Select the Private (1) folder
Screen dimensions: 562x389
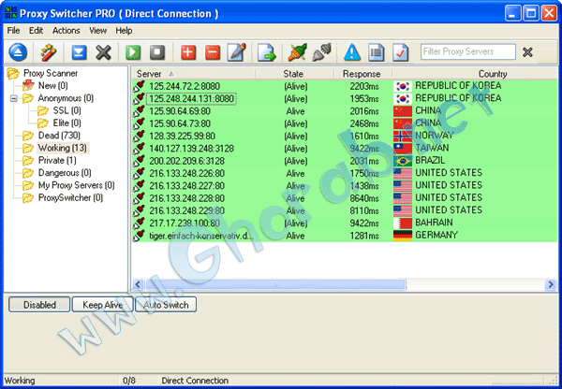pos(57,160)
